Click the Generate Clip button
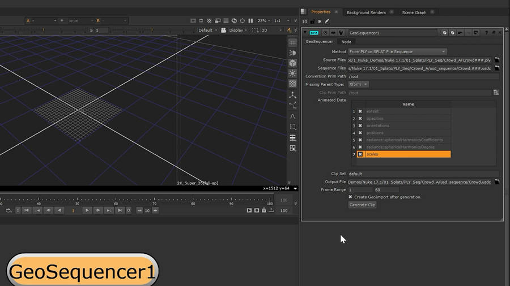510x286 pixels. pos(362,205)
